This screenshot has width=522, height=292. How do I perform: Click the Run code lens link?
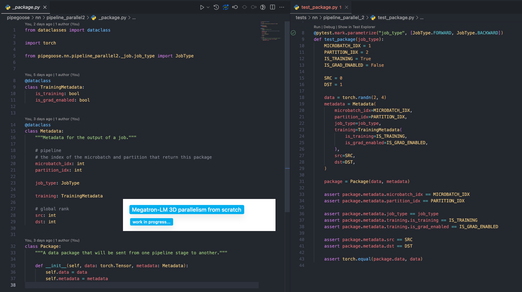(x=317, y=27)
